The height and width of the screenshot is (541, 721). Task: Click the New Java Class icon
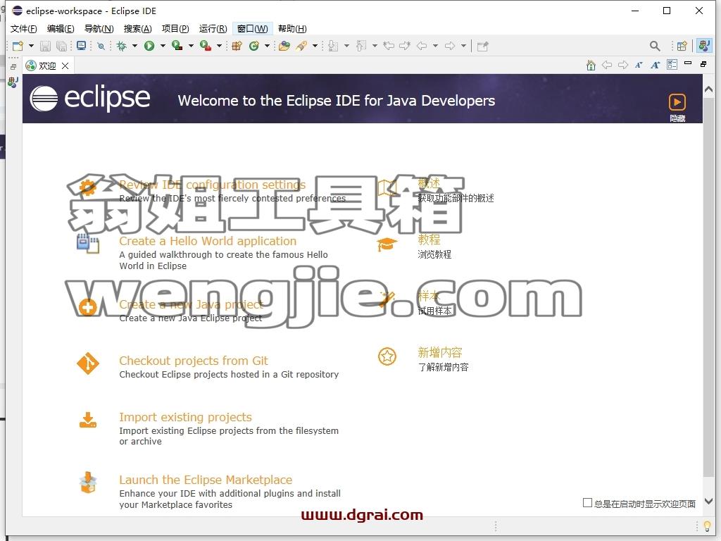point(253,46)
